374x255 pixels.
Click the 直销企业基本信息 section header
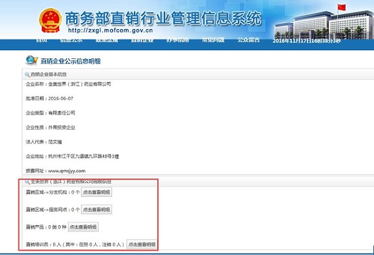pos(49,75)
